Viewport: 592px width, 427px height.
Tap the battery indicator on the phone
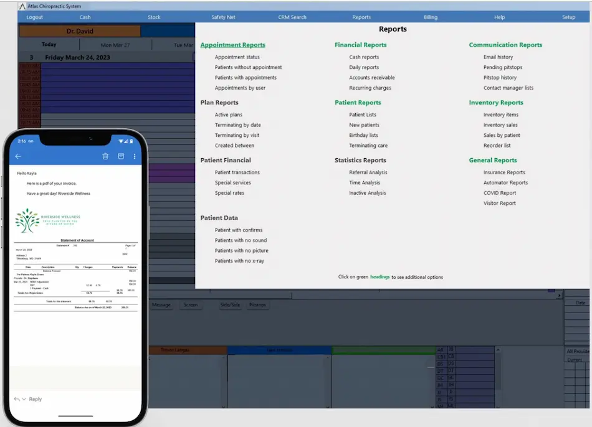coord(131,141)
